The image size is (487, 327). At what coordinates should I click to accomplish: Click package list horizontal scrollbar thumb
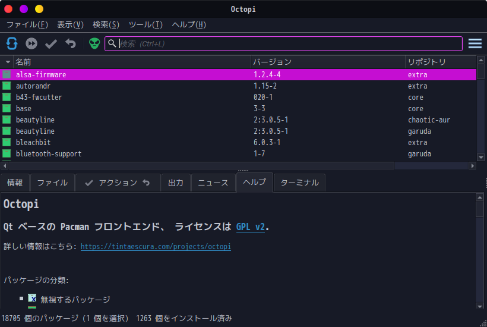(x=201, y=166)
